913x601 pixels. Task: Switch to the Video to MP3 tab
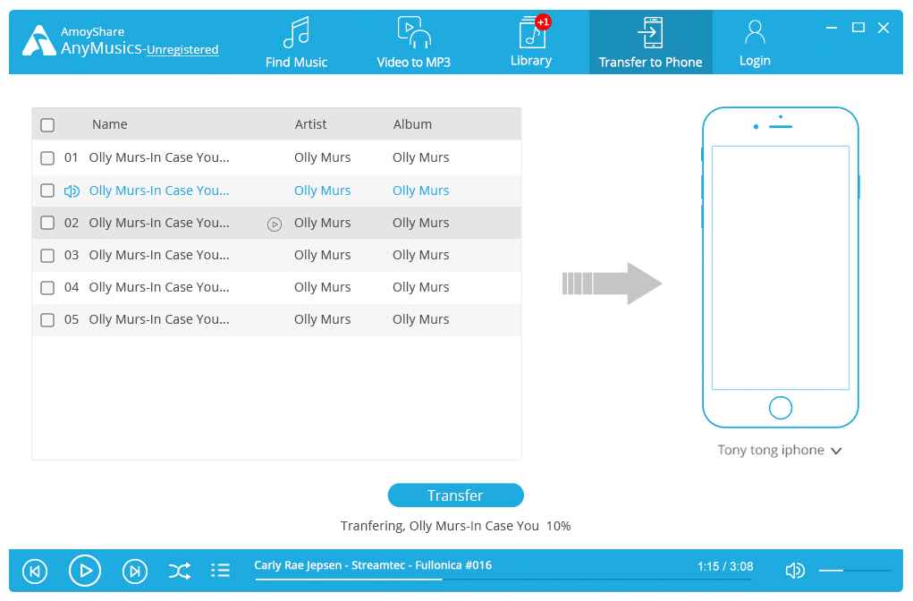(413, 43)
